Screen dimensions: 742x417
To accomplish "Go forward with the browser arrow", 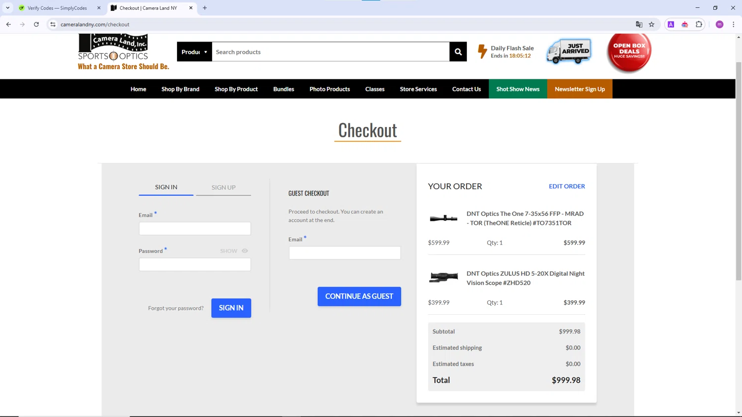I will (22, 24).
